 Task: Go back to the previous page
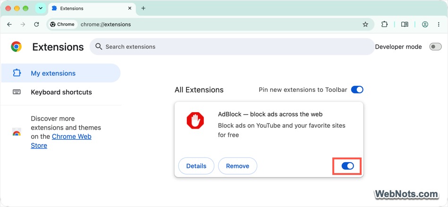[9, 25]
